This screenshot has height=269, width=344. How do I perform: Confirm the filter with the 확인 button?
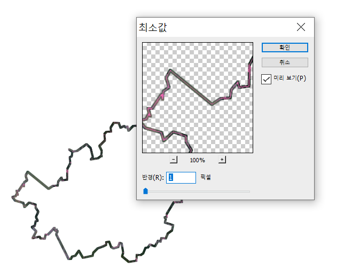285,48
